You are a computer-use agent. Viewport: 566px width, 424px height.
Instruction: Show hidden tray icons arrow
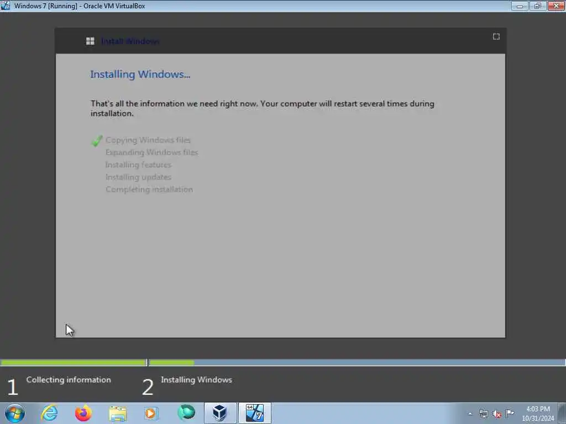(x=470, y=414)
